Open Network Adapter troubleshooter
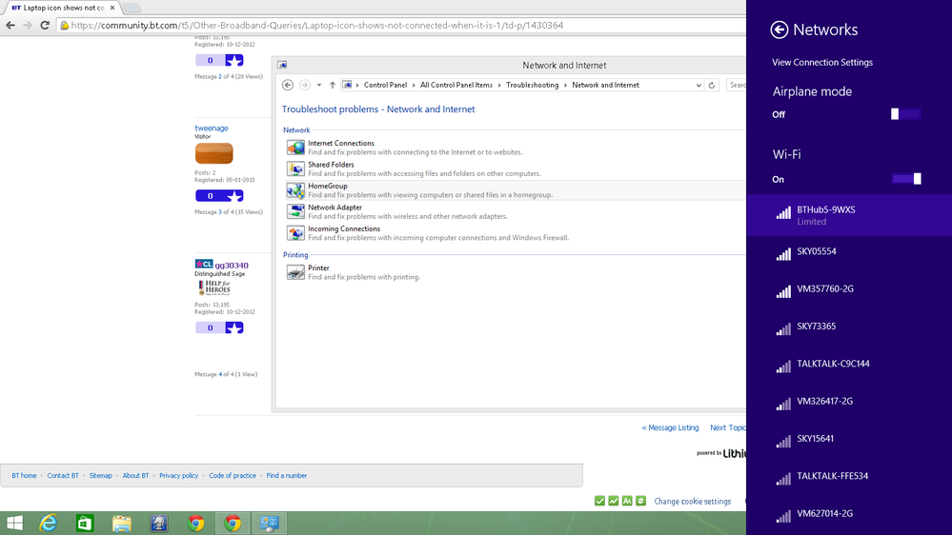This screenshot has height=535, width=952. coord(334,208)
